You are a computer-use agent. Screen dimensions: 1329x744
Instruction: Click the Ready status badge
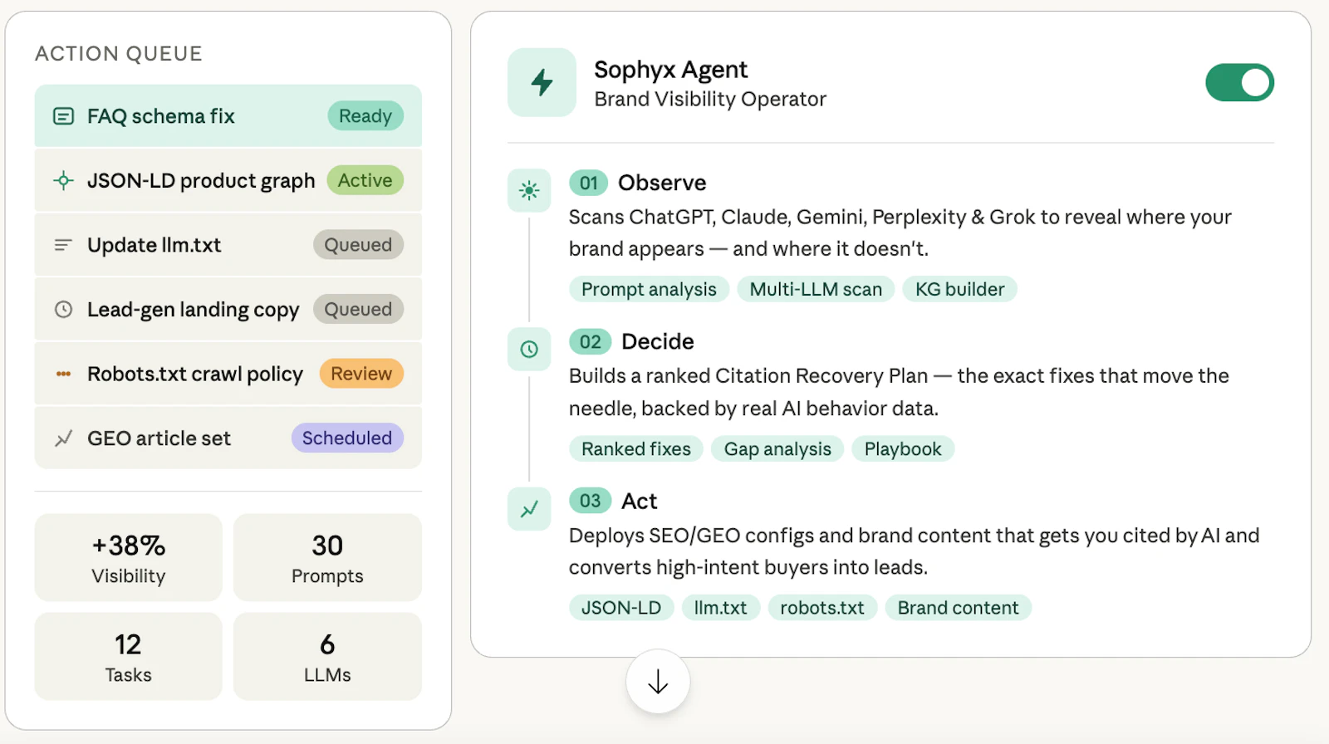click(x=365, y=116)
